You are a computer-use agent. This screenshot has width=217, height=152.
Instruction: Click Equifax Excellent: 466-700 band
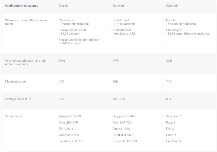click(x=71, y=141)
